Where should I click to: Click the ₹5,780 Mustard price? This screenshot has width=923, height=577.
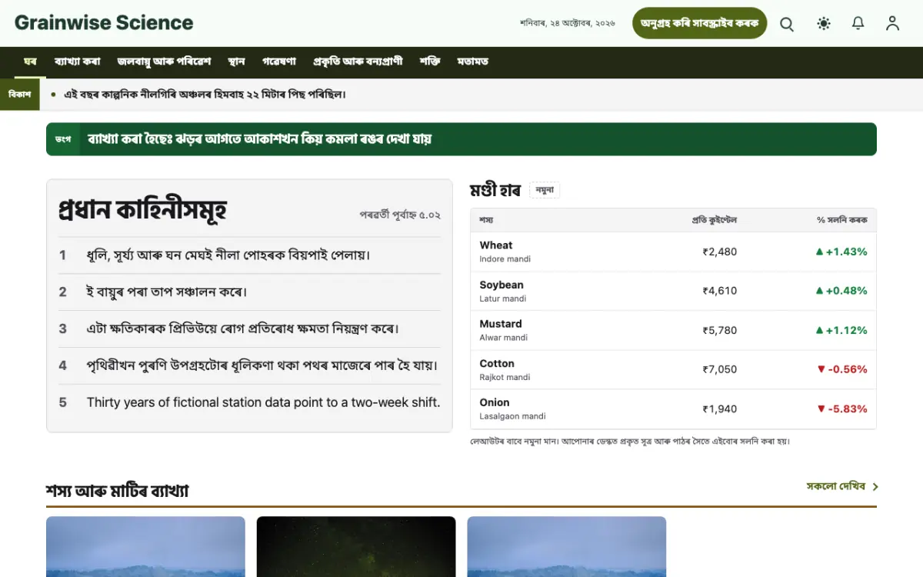click(720, 330)
